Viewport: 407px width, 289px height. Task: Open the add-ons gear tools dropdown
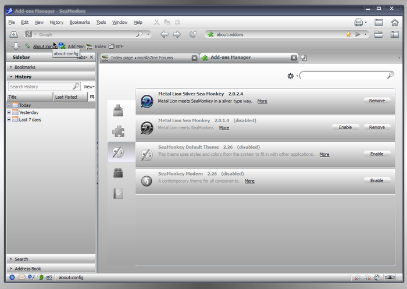[x=292, y=76]
